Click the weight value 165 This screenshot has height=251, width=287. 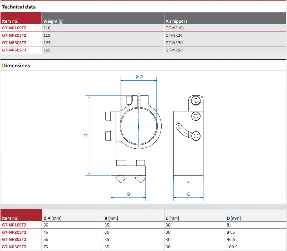47,50
